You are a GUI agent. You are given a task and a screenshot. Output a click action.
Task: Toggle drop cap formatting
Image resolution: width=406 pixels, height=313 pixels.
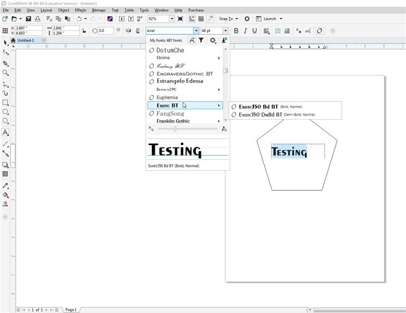pyautogui.click(x=287, y=31)
